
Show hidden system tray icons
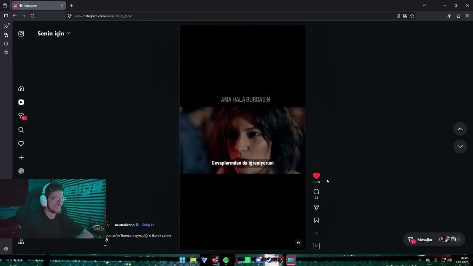[x=420, y=260]
